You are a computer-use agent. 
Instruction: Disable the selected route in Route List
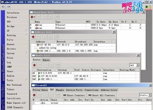[51, 65]
